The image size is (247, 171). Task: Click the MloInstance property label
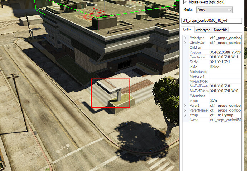[198, 72]
